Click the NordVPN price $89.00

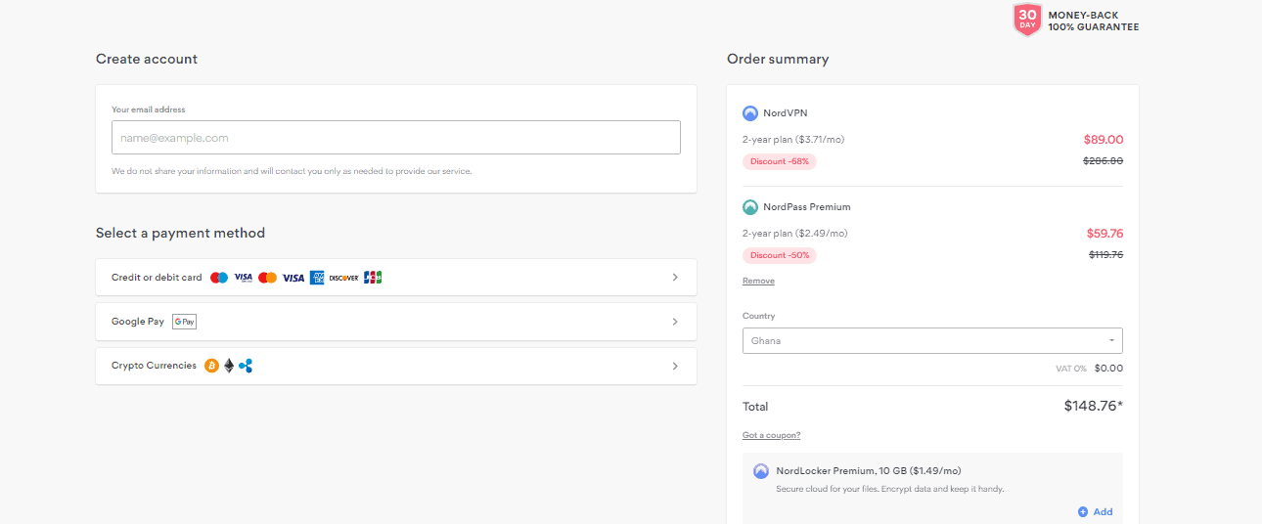pyautogui.click(x=1104, y=140)
